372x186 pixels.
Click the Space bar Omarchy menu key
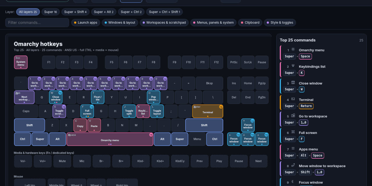coord(110,139)
